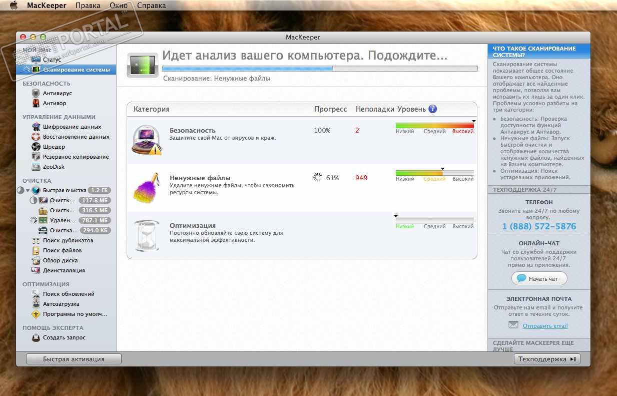617x396 pixels.
Task: Select Сканирование системы in the sidebar
Action: point(66,70)
